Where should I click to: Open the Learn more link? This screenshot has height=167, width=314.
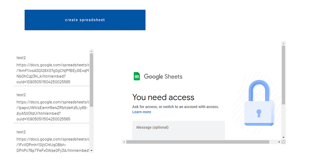point(142,112)
